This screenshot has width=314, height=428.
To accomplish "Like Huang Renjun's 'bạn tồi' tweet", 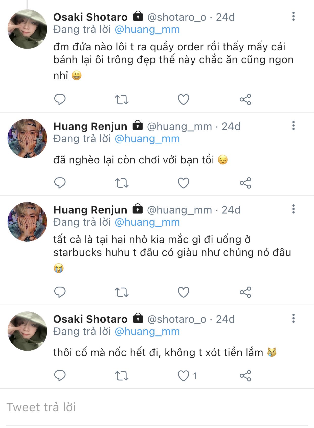I will pyautogui.click(x=184, y=183).
